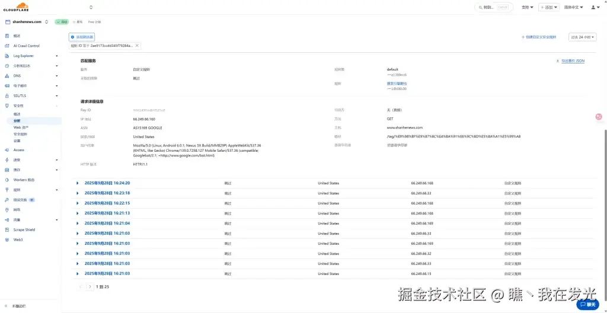
Task: Focus the top search box
Action: (494, 7)
